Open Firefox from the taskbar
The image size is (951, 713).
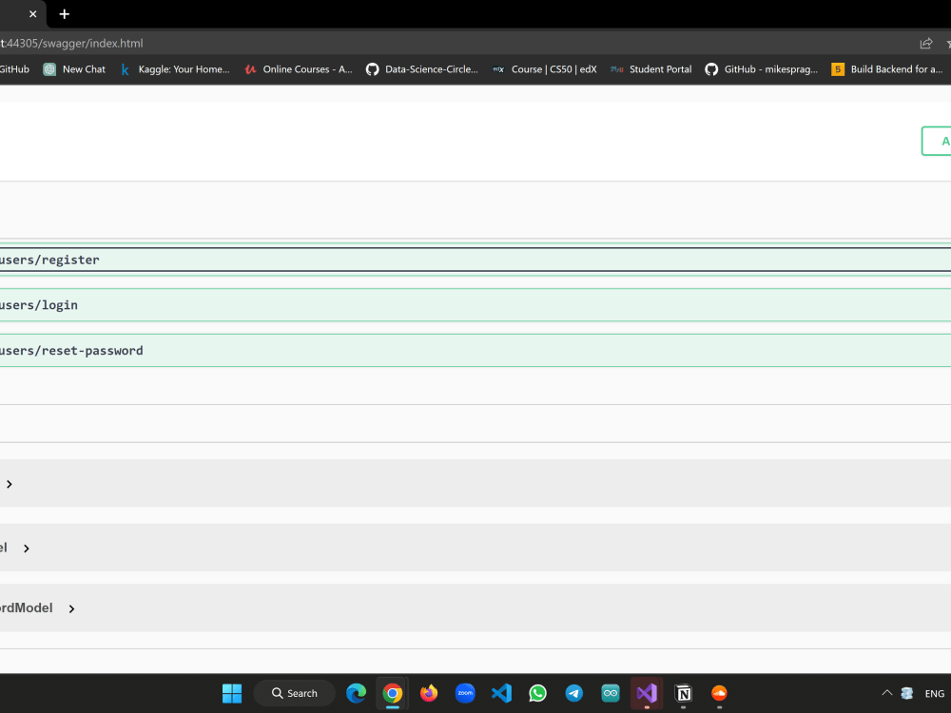coord(429,693)
